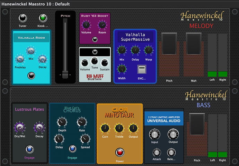Click Chorus Spread knob
This screenshot has height=166, width=239.
click(85, 139)
